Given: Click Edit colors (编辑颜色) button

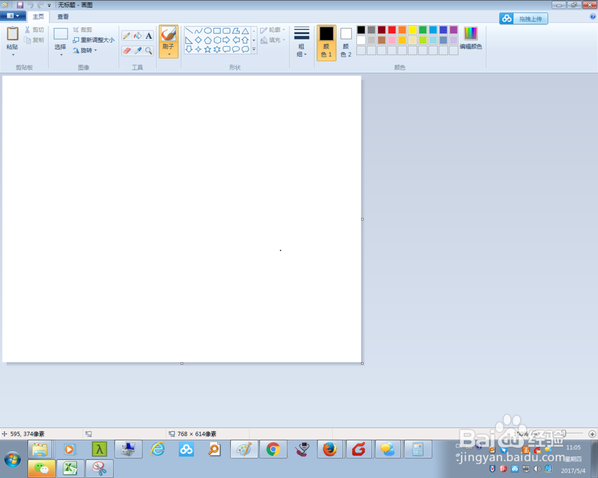Looking at the screenshot, I should (471, 38).
